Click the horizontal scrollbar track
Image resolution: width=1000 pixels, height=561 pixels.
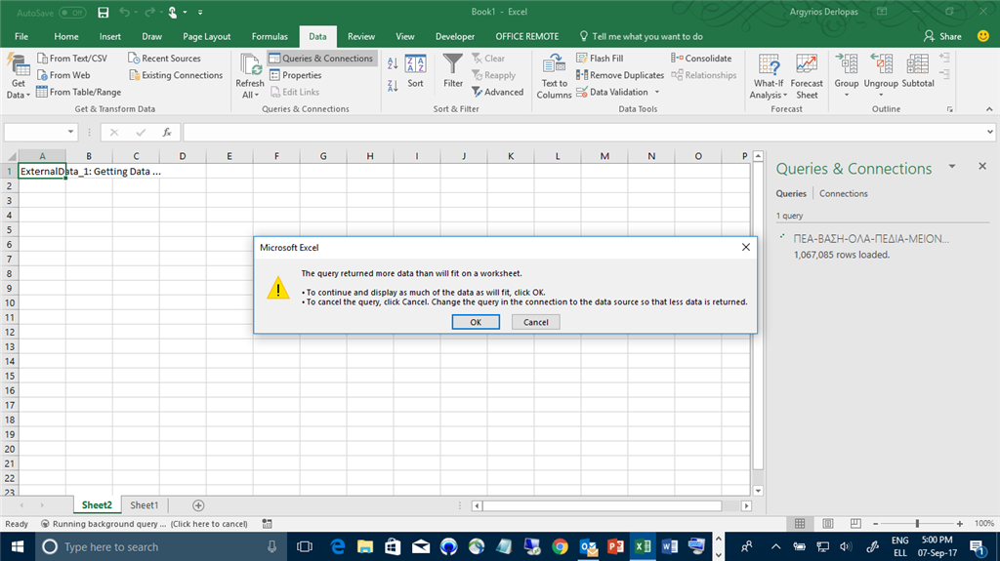coord(602,505)
